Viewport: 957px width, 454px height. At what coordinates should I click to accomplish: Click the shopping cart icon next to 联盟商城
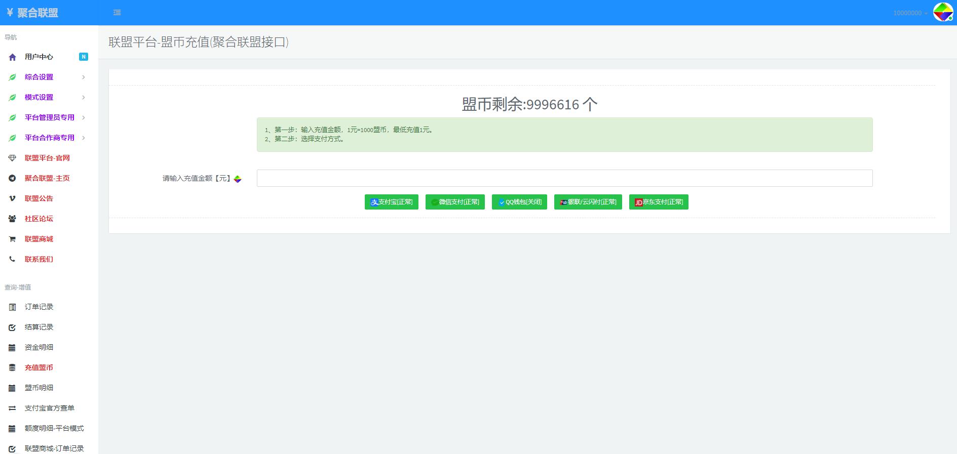coord(13,239)
